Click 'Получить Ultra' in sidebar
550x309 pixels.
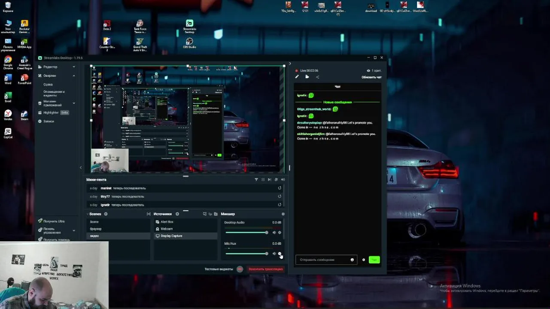52,221
